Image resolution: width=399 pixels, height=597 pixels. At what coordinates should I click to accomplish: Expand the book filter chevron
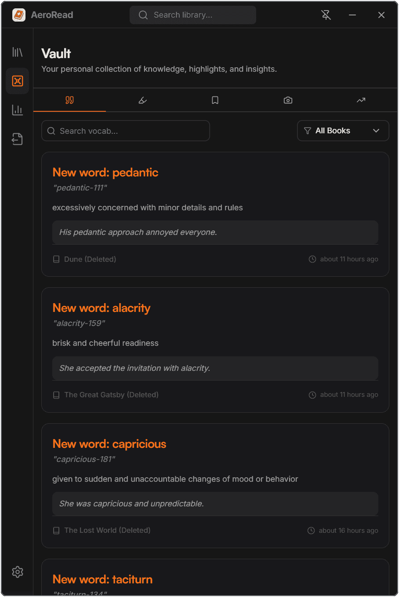[x=376, y=130]
